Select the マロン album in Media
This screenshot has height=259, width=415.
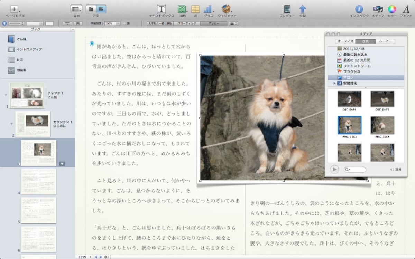(366, 77)
